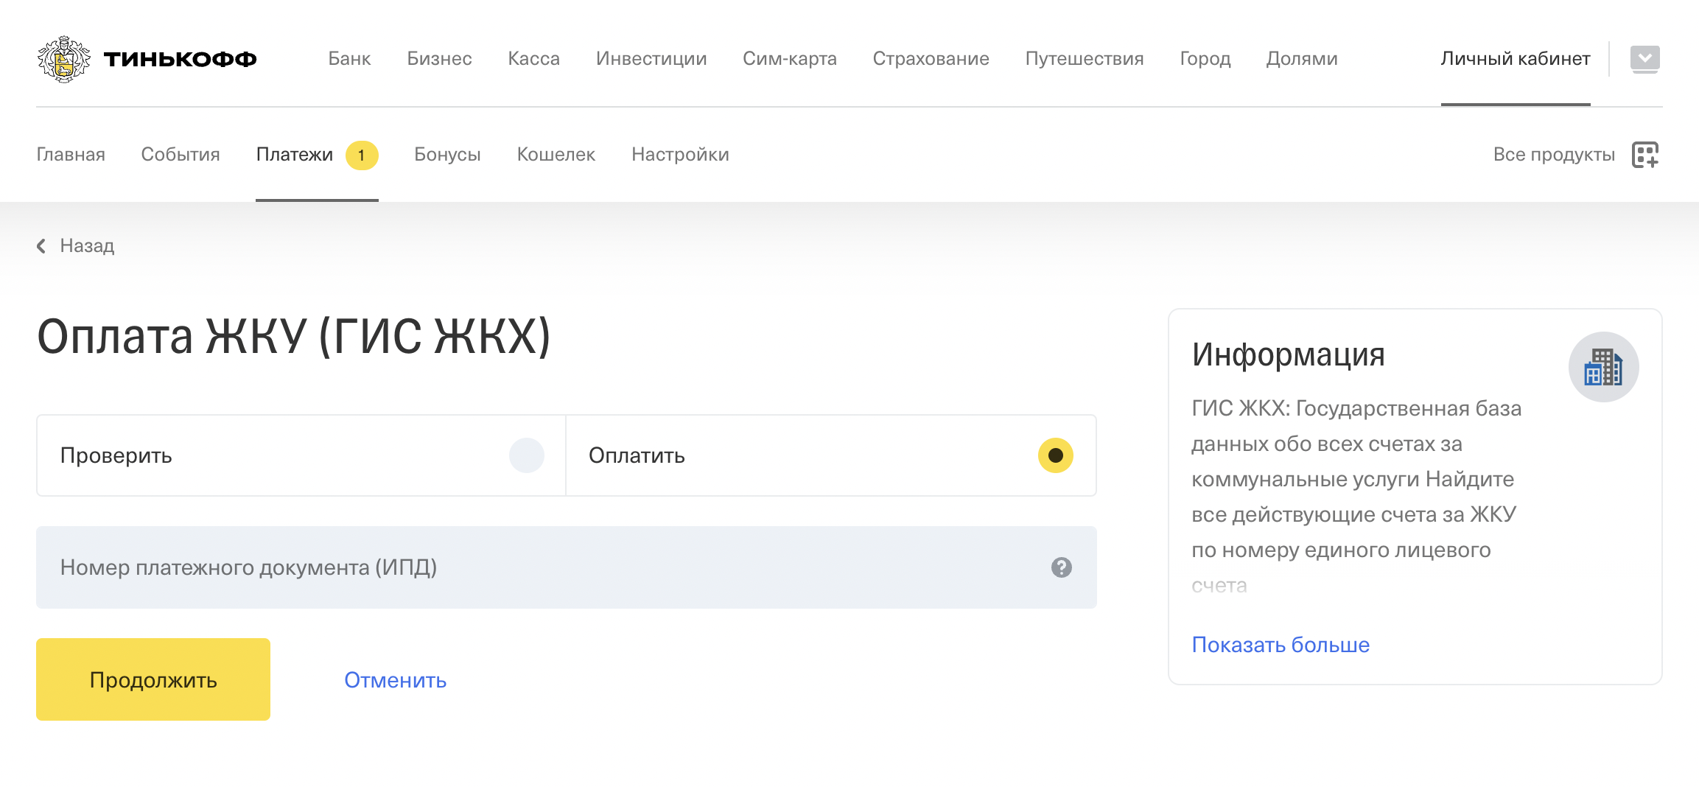This screenshot has height=787, width=1699.
Task: Switch to the События tab
Action: [181, 155]
